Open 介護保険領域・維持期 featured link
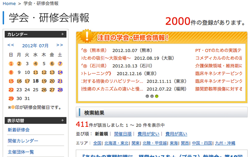251x157 pixels. point(219,66)
